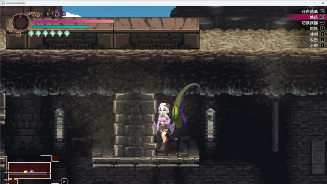327x184 pixels.
Task: Select the purple plant weapon icon in HUD
Action: click(56, 14)
